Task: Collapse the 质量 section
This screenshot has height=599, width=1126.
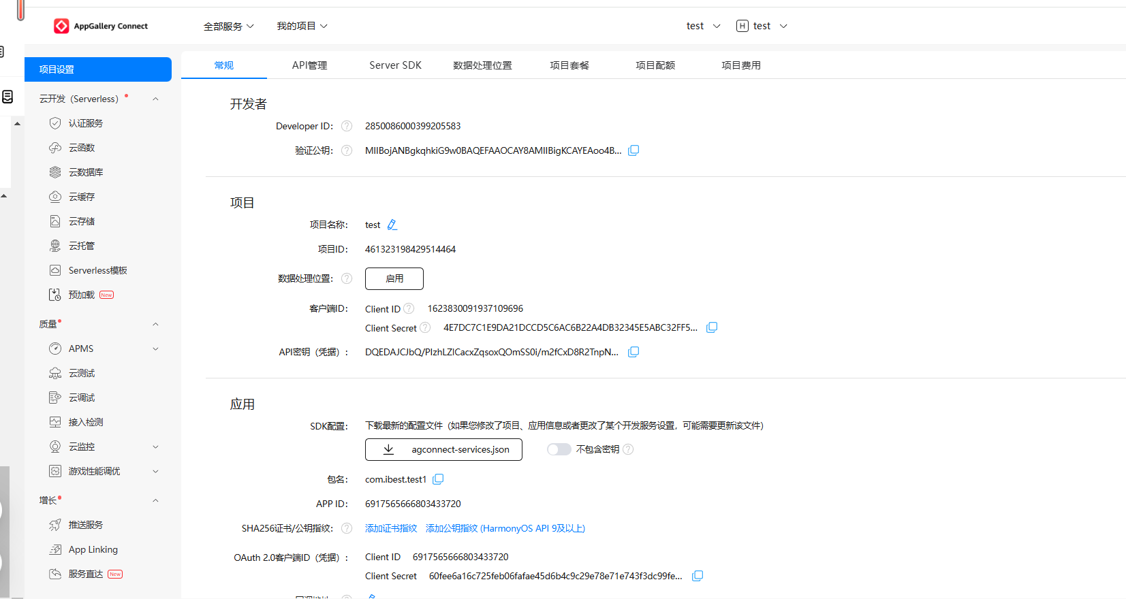Action: point(155,324)
